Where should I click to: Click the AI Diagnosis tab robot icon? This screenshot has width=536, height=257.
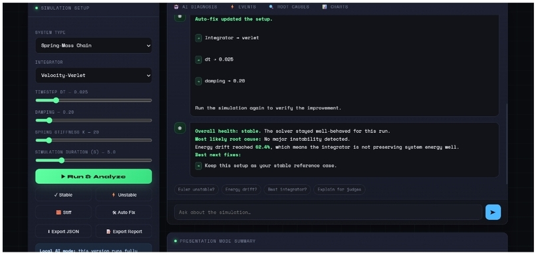pyautogui.click(x=176, y=7)
